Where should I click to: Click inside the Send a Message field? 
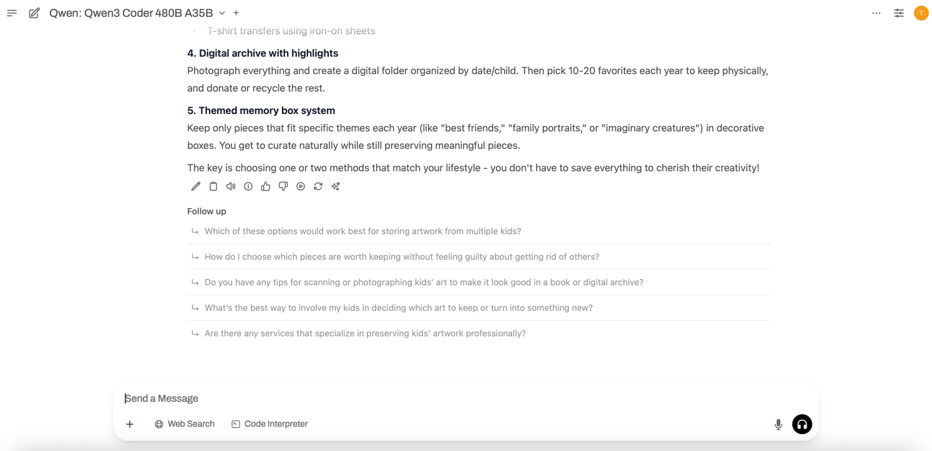pos(437,399)
